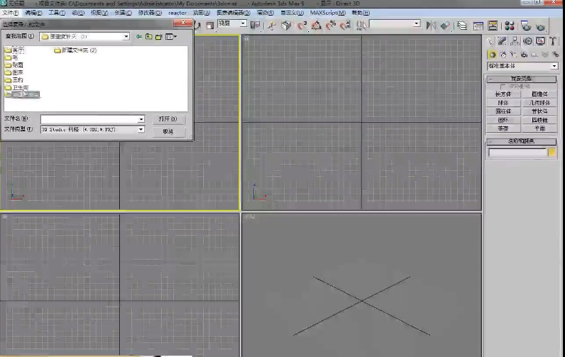Toggle Spinner Snap icon
Screen dimensions: 565x357
coord(345,26)
